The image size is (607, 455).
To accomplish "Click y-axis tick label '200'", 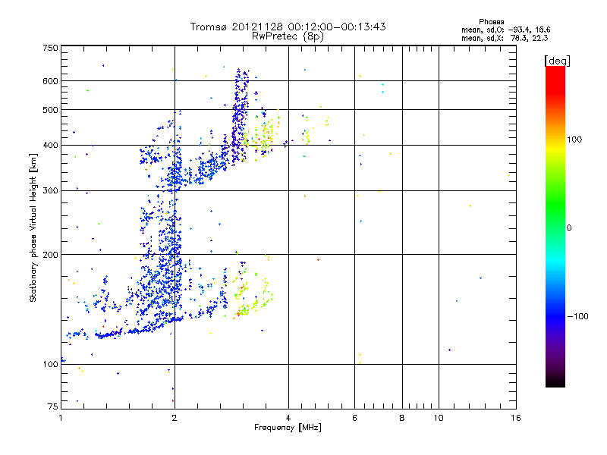I will pos(51,255).
